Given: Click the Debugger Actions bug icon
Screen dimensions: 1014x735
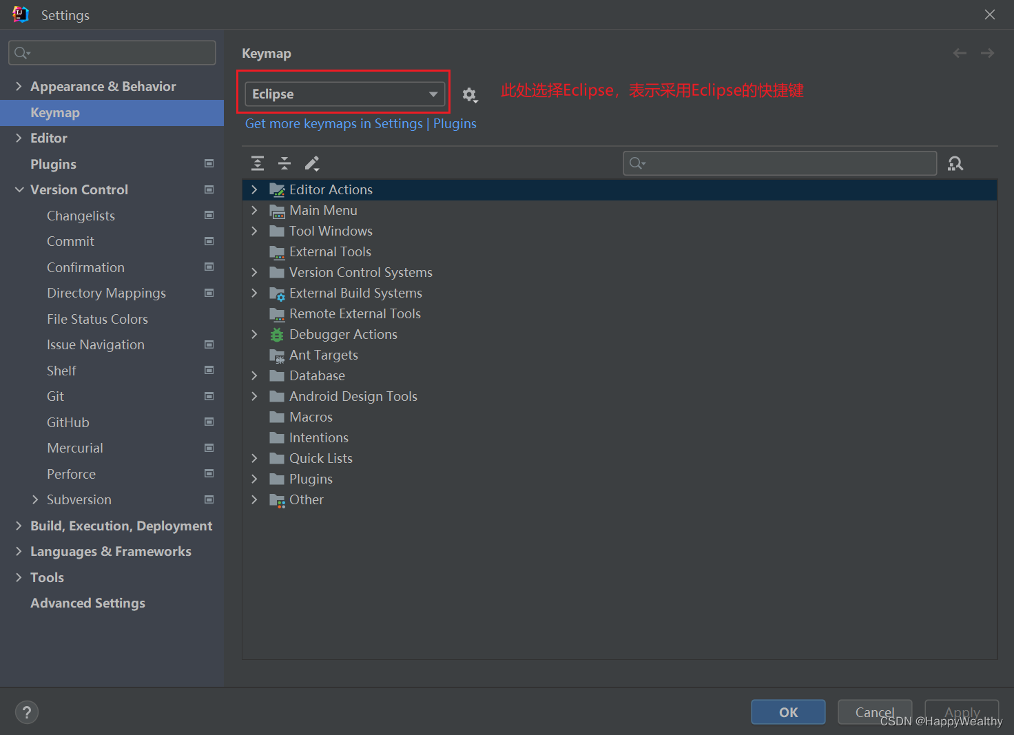Looking at the screenshot, I should pyautogui.click(x=277, y=335).
